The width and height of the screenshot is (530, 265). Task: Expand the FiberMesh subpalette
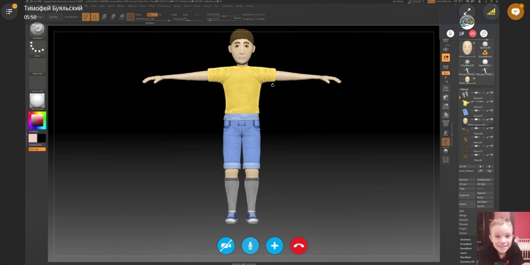tap(465, 257)
